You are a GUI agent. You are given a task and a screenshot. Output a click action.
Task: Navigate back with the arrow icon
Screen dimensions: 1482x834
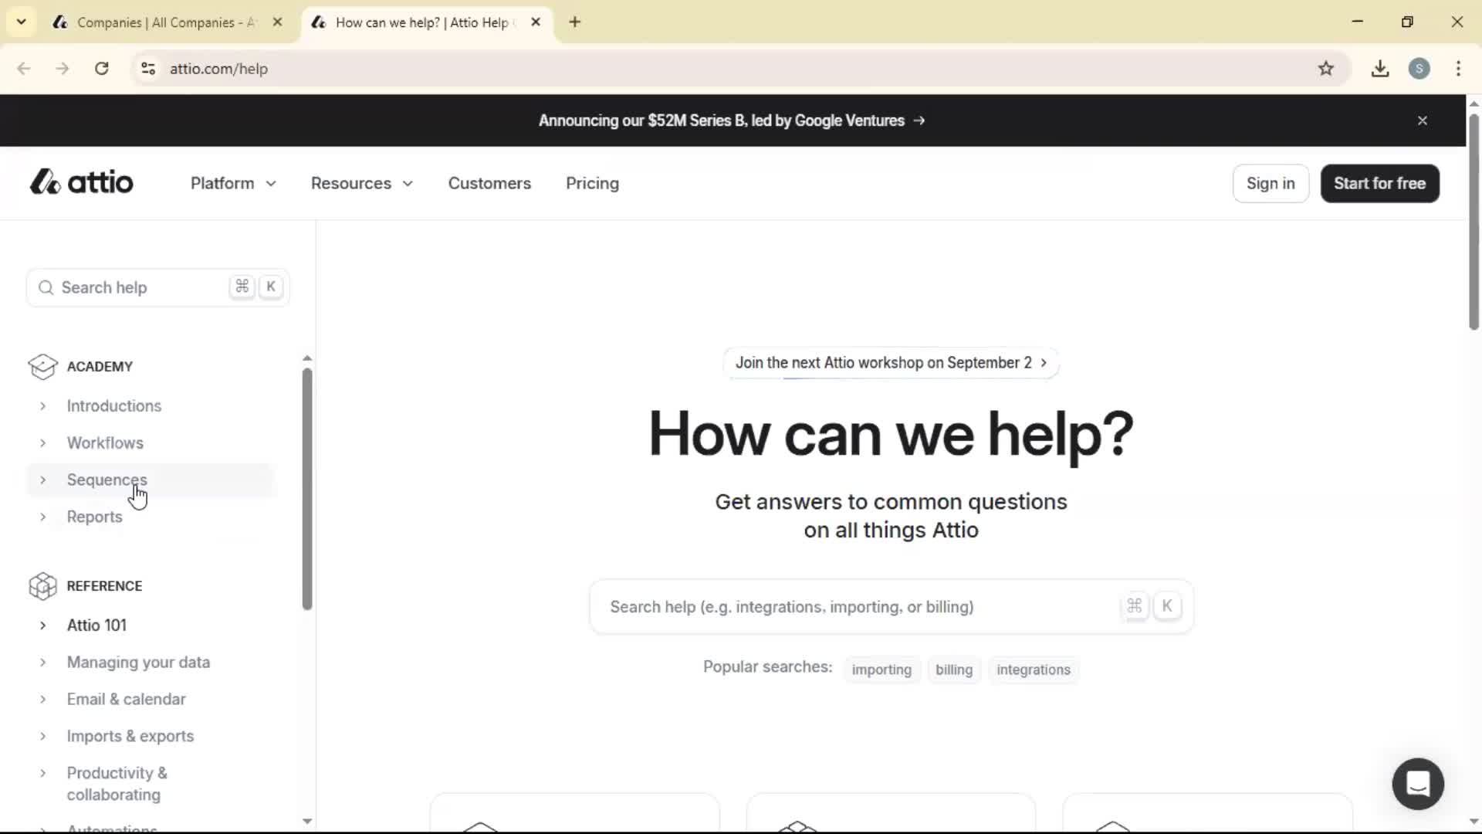coord(24,68)
